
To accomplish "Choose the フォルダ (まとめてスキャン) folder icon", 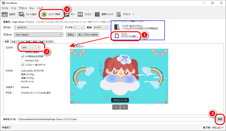I will point(117,27).
